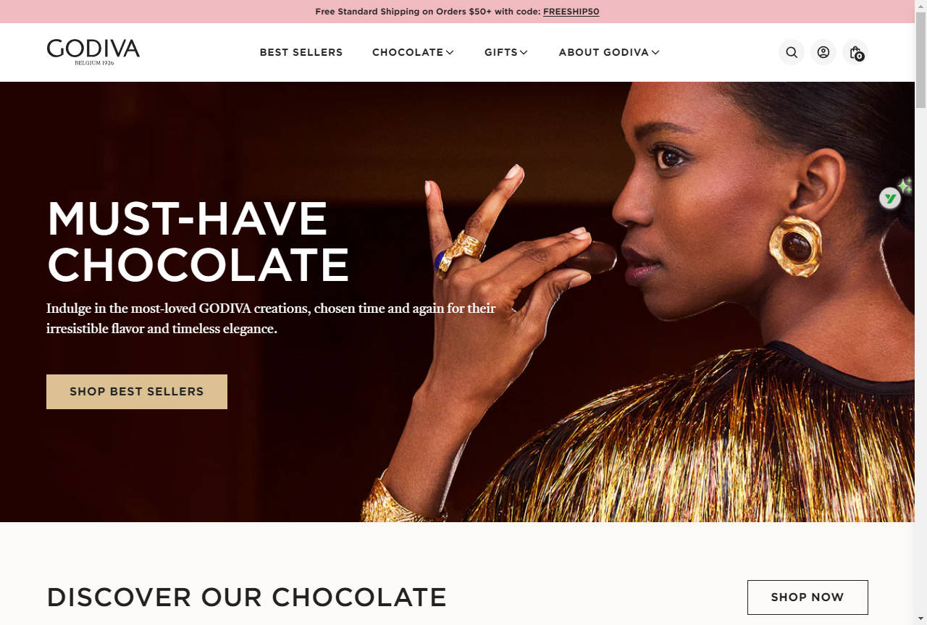Image resolution: width=927 pixels, height=625 pixels.
Task: Click the FREESHIP50 promo code link
Action: pos(571,12)
